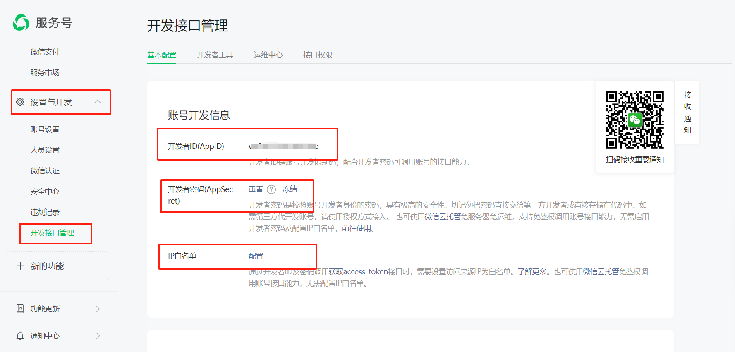This screenshot has width=735, height=352.
Task: Click the 开发者ID(AppID) label
Action: click(196, 146)
